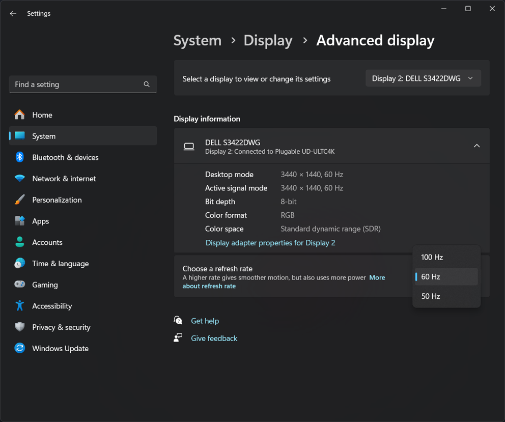505x422 pixels.
Task: Open Bluetooth & devices settings
Action: tap(64, 157)
